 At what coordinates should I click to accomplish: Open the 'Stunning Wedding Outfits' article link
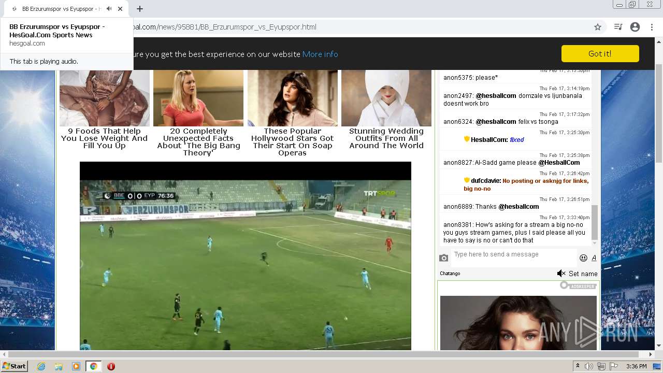click(x=386, y=138)
